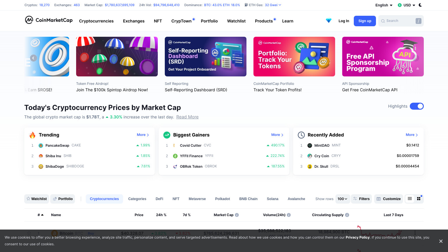Viewport: 448px width, 252px height.
Task: Open the Products nav menu
Action: coord(264,21)
